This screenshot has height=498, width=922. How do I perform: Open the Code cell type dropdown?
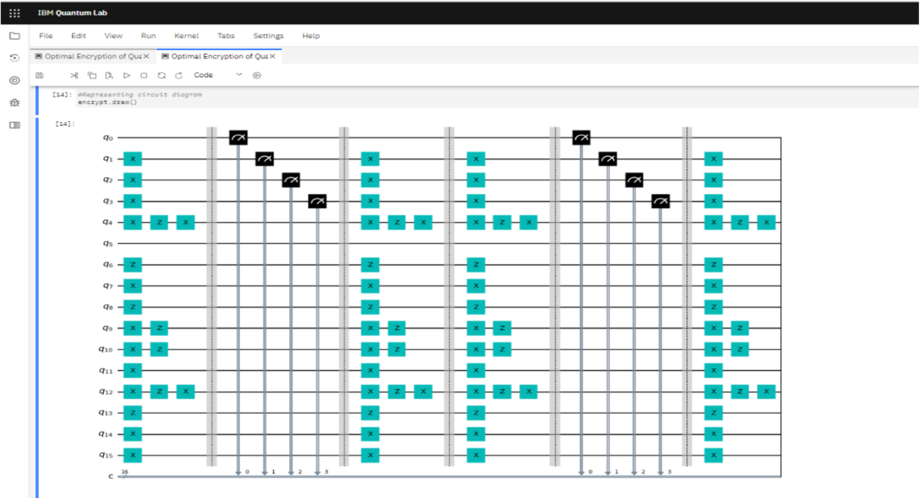218,75
